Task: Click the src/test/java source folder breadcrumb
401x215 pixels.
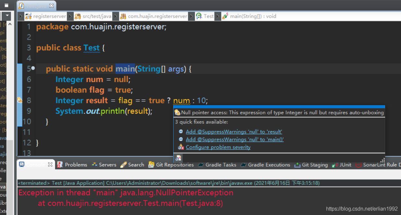Action: coord(93,16)
